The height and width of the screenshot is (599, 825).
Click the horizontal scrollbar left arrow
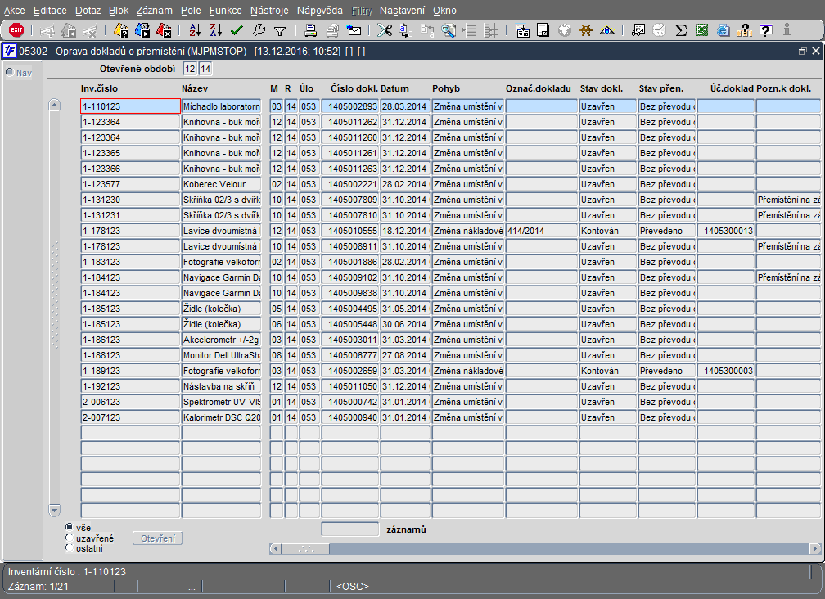[275, 548]
